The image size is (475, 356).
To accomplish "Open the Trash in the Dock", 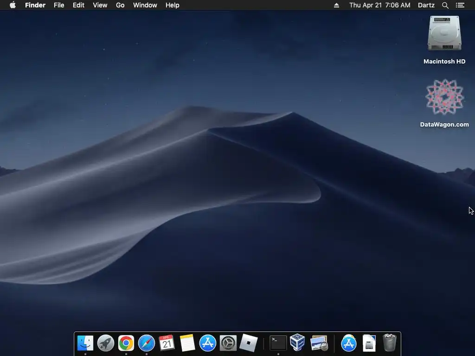I will tap(390, 343).
